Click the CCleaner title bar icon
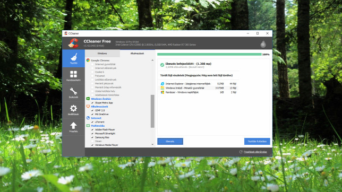This screenshot has height=192, width=342. (x=66, y=33)
